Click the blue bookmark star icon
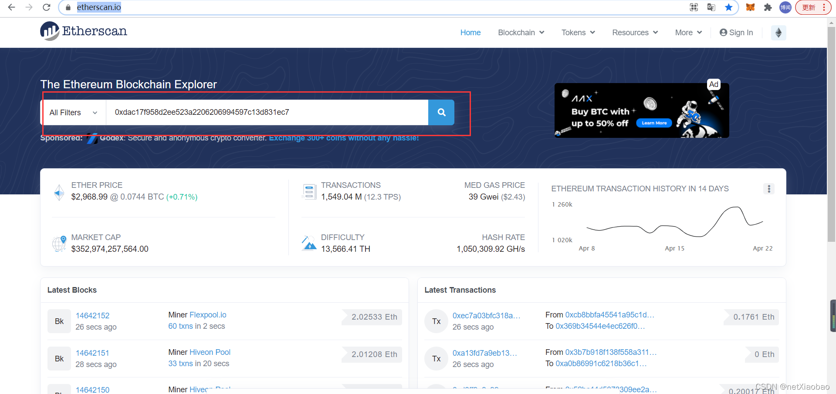This screenshot has height=394, width=836. point(728,7)
